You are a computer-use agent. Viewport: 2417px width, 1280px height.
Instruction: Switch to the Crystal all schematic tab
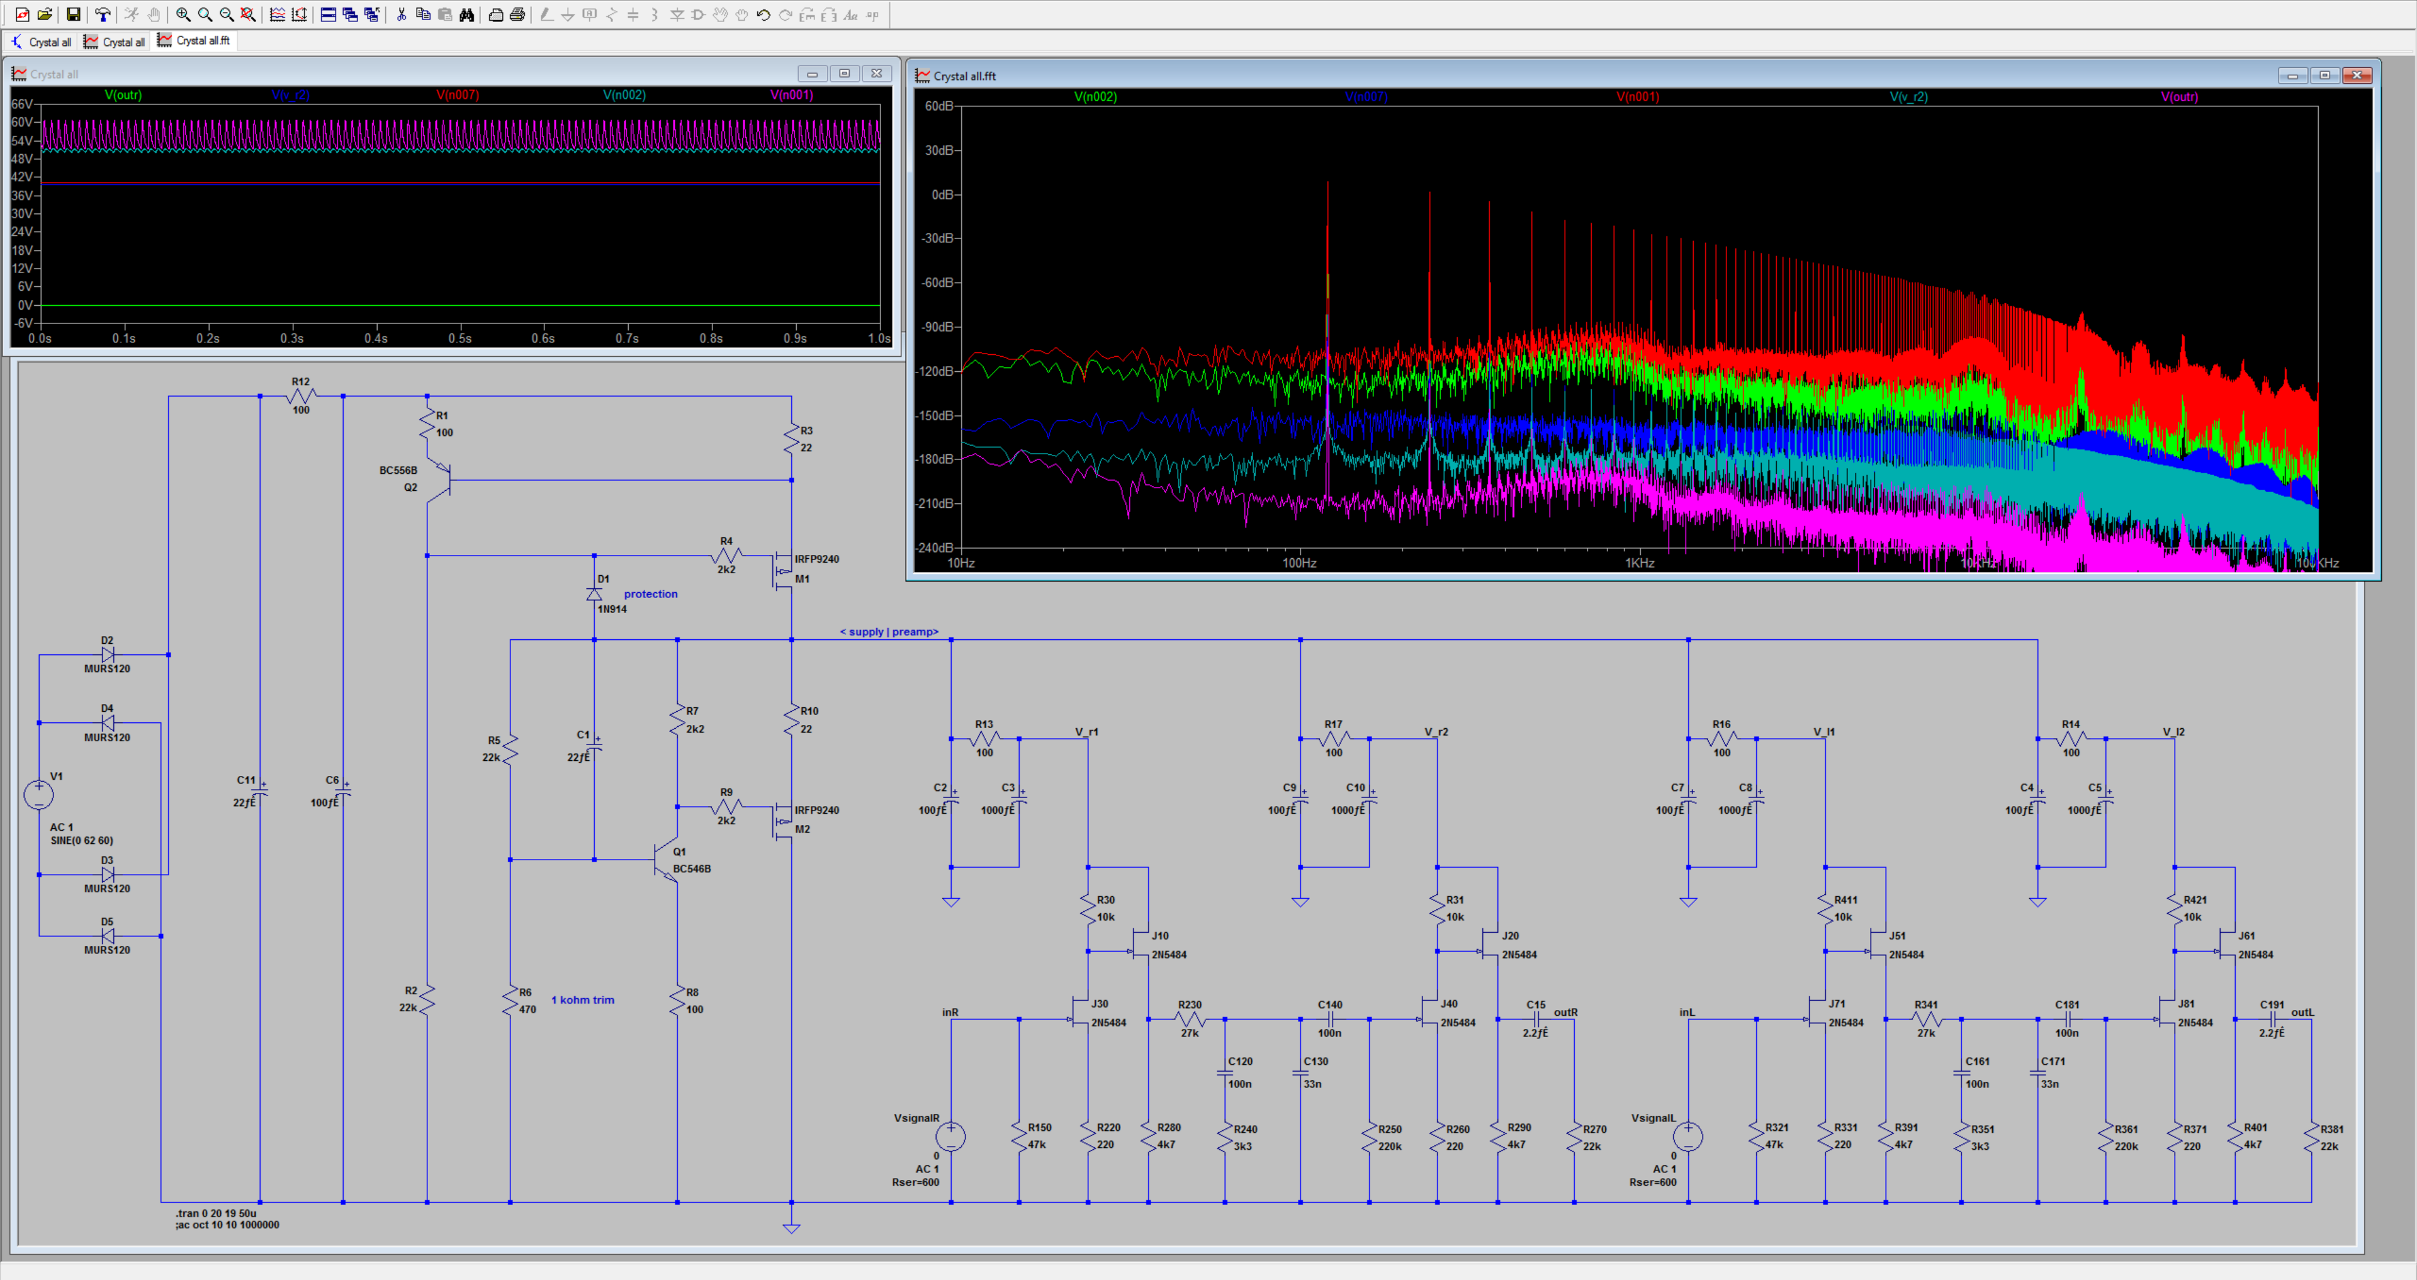point(42,42)
